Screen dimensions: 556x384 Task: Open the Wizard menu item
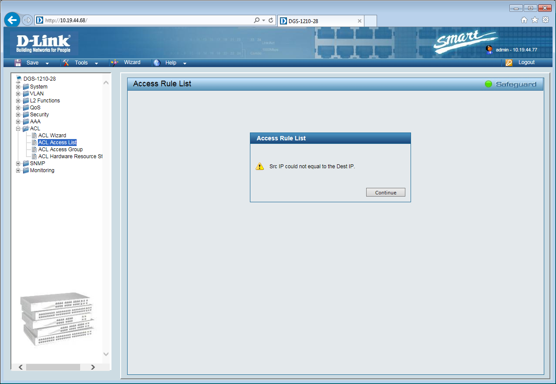[x=132, y=62]
